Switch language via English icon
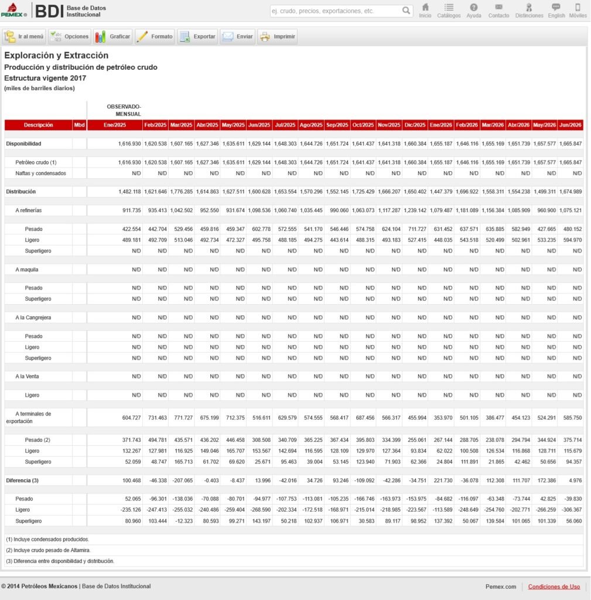Image resolution: width=591 pixels, height=600 pixels. (x=556, y=11)
